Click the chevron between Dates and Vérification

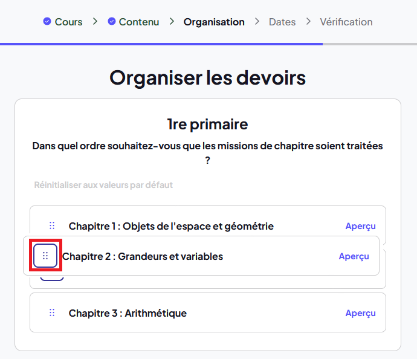[x=308, y=21]
